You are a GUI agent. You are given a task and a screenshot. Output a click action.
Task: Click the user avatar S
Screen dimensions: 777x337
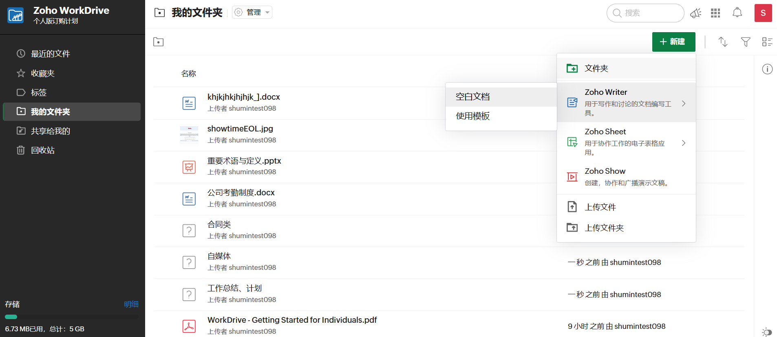[x=763, y=13]
